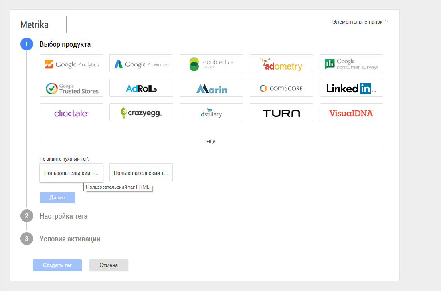Open the 'Элементы вне папок' folder dropdown
441x291 pixels.
(360, 22)
